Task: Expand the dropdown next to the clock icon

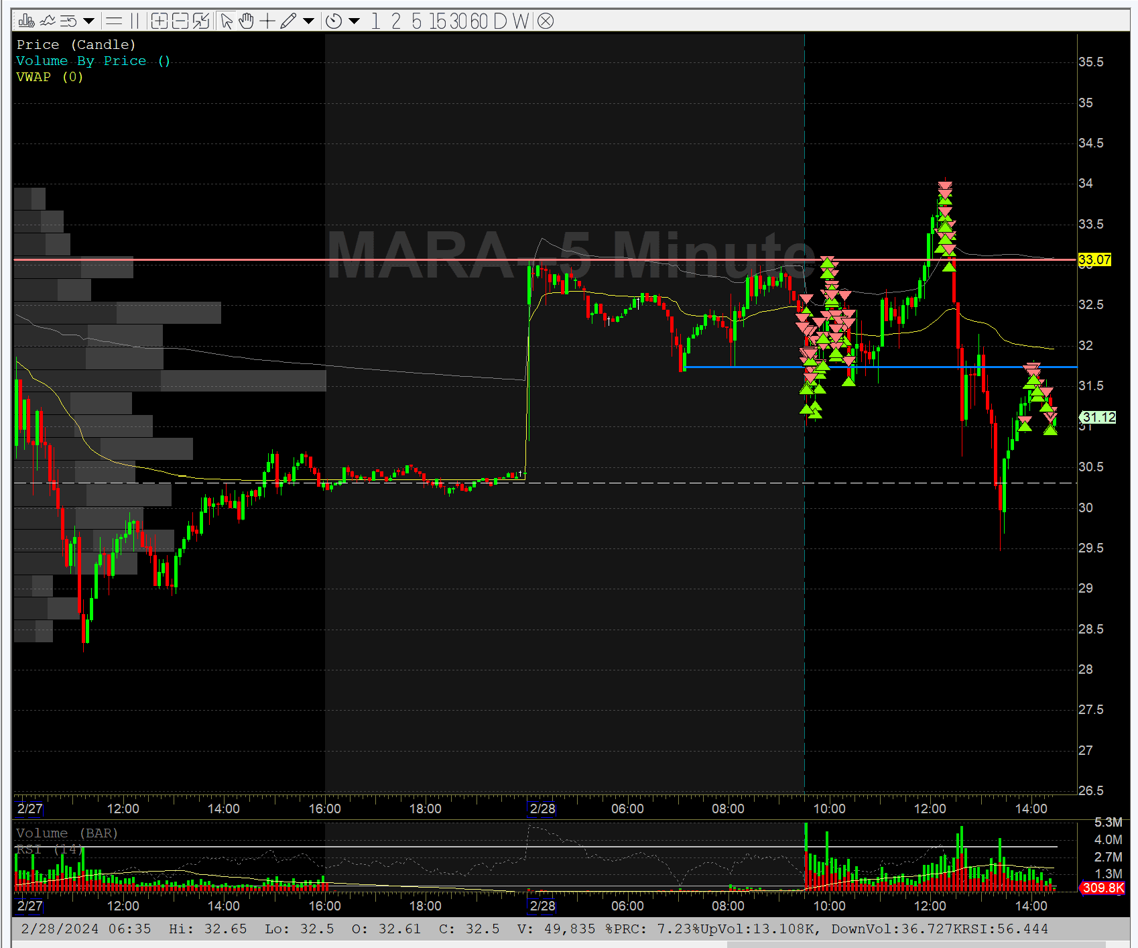Action: (355, 21)
